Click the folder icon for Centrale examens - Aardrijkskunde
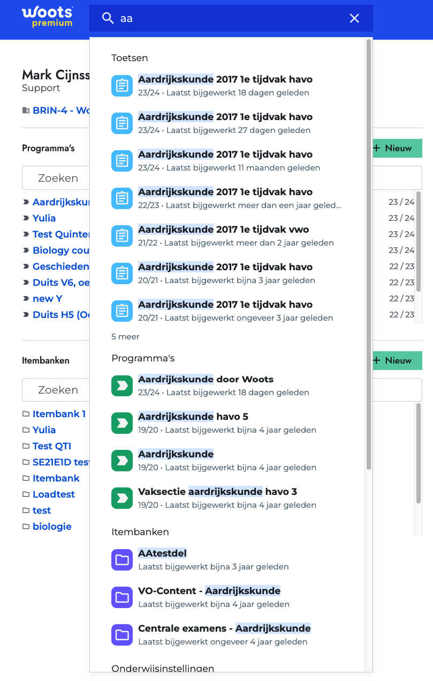The width and height of the screenshot is (433, 681). click(122, 635)
